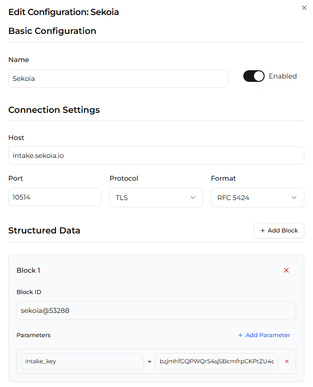313x387 pixels.
Task: Click the intake key value field
Action: pyautogui.click(x=217, y=361)
